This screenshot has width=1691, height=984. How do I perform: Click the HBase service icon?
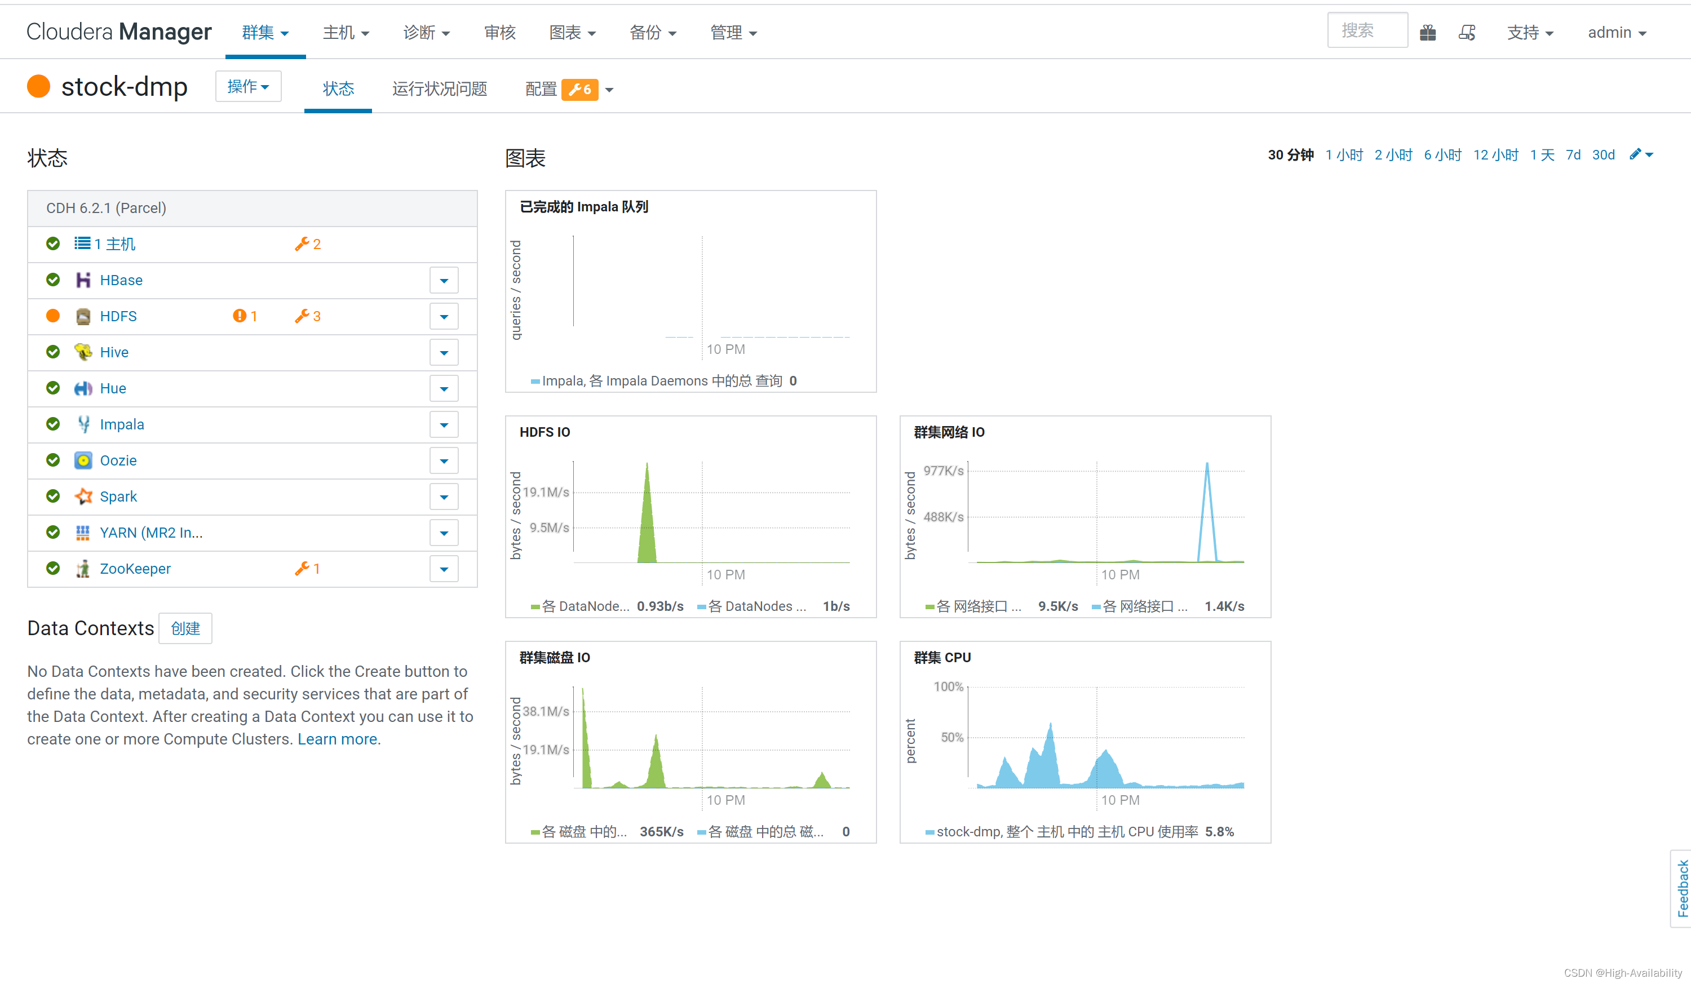[82, 280]
